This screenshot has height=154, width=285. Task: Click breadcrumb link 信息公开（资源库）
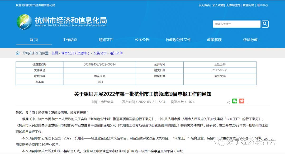pyautogui.click(x=75, y=53)
